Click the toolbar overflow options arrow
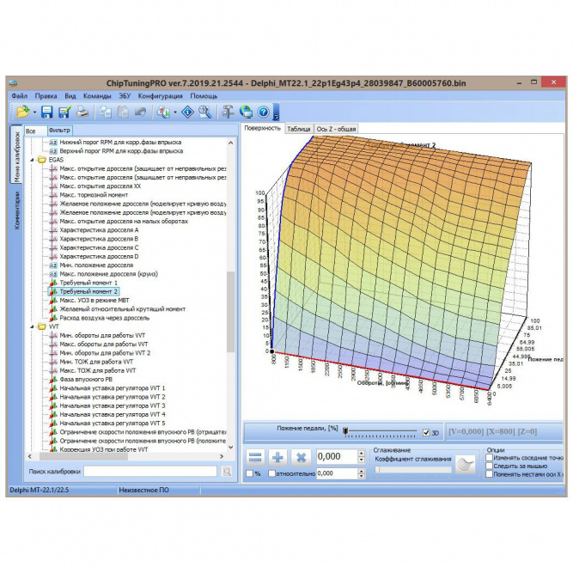Screen dimensions: 573x573 pyautogui.click(x=277, y=113)
